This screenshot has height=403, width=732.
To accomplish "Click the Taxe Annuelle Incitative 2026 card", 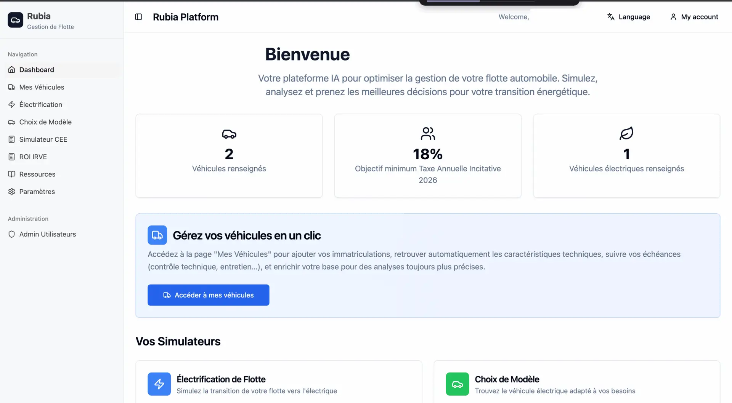I will point(428,156).
